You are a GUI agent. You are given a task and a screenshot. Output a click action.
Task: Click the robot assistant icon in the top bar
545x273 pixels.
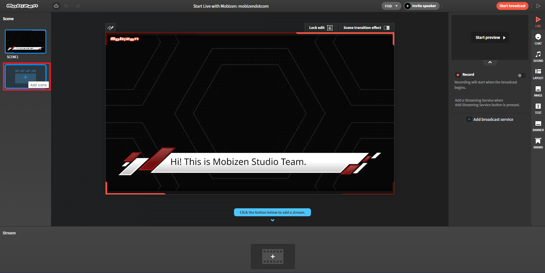pyautogui.click(x=56, y=6)
